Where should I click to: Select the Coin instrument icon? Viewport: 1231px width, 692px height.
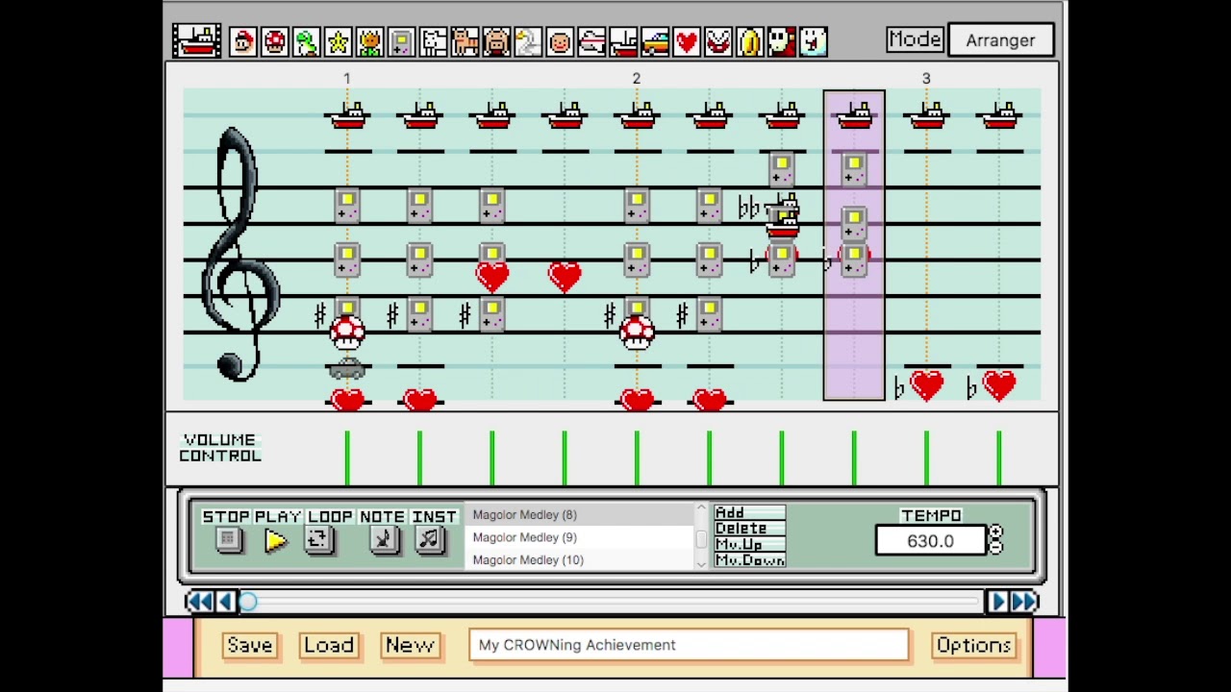point(750,41)
